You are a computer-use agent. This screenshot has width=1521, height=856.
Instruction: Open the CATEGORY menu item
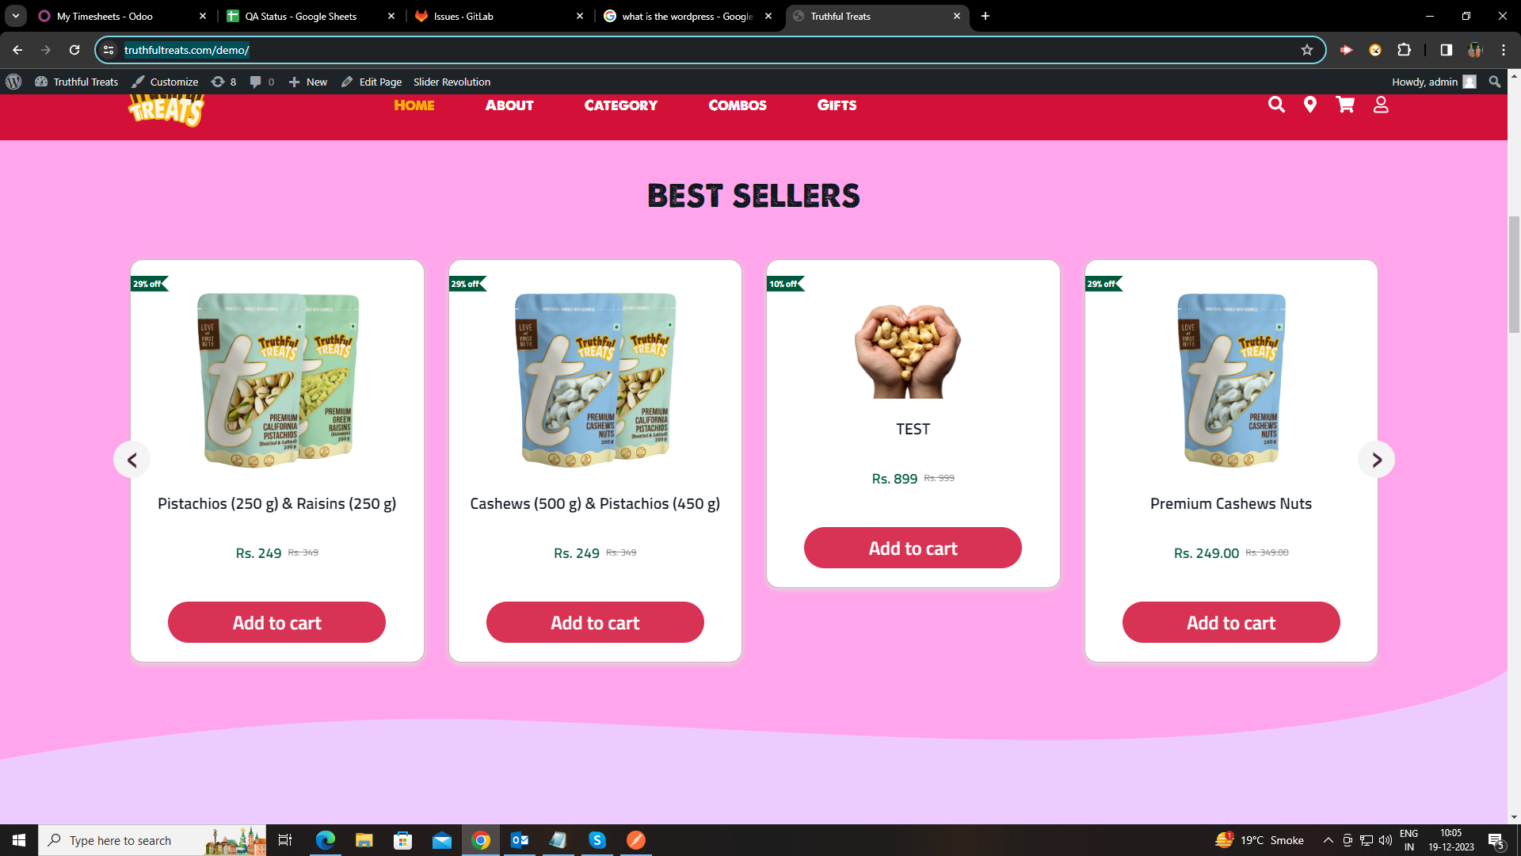click(621, 105)
